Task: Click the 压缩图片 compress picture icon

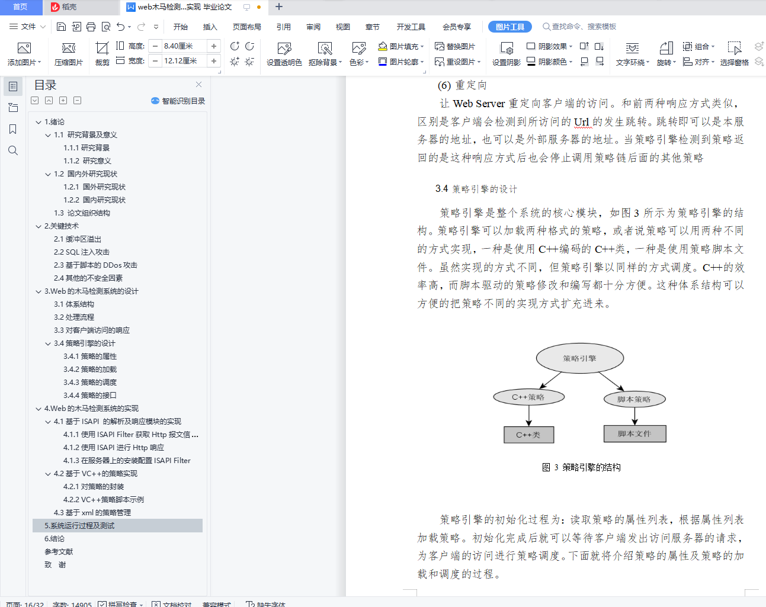Action: click(69, 49)
